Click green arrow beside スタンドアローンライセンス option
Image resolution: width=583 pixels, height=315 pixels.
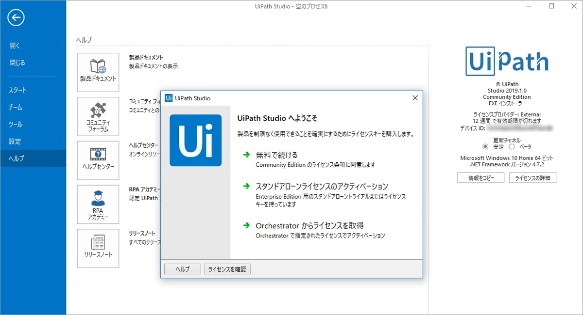pos(246,186)
